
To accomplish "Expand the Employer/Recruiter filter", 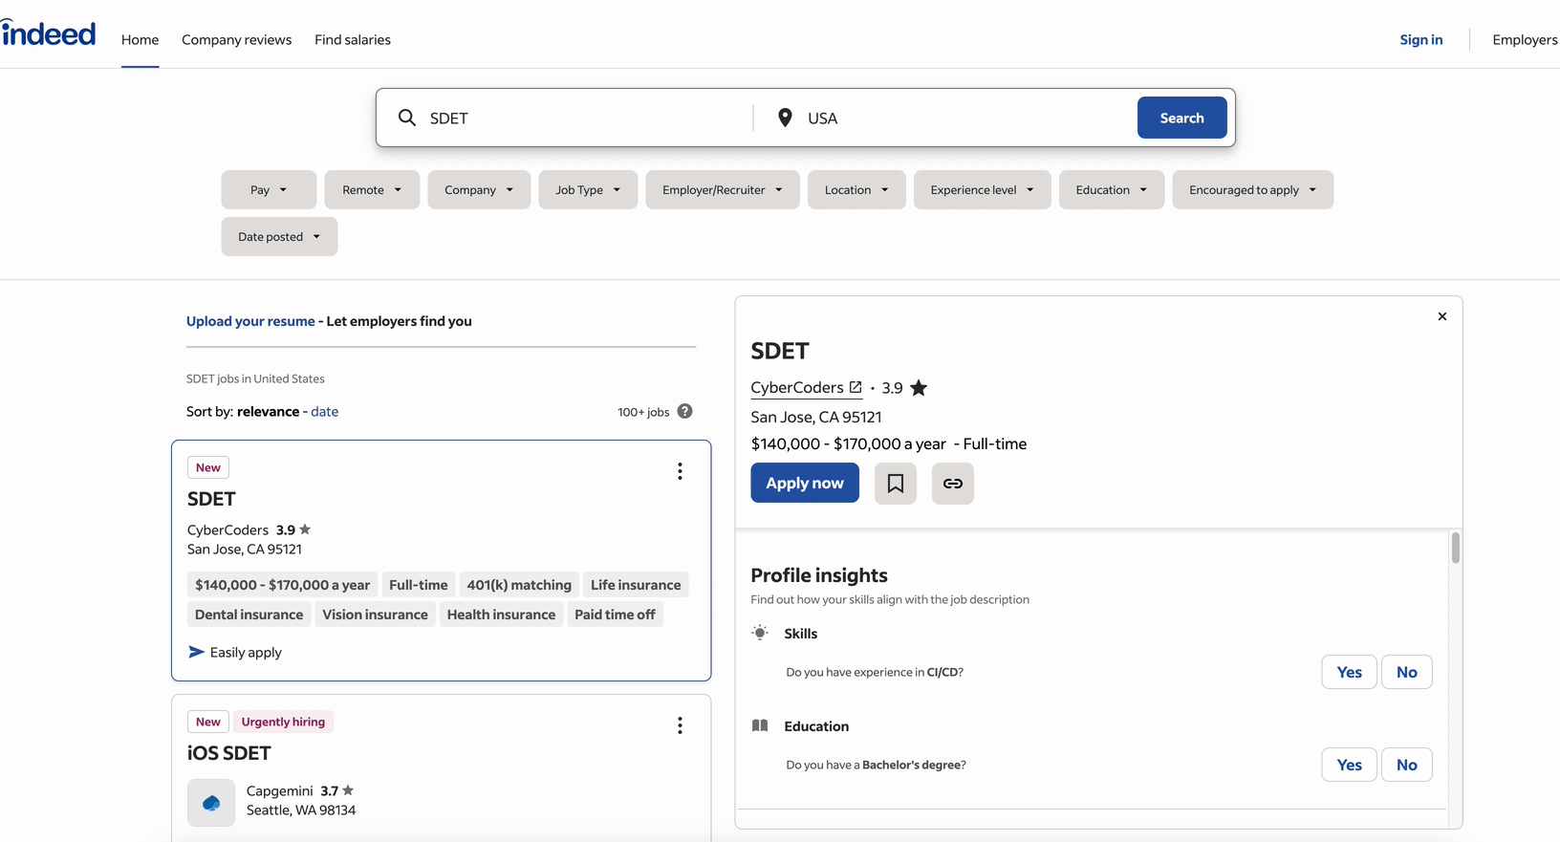I will pos(723,189).
